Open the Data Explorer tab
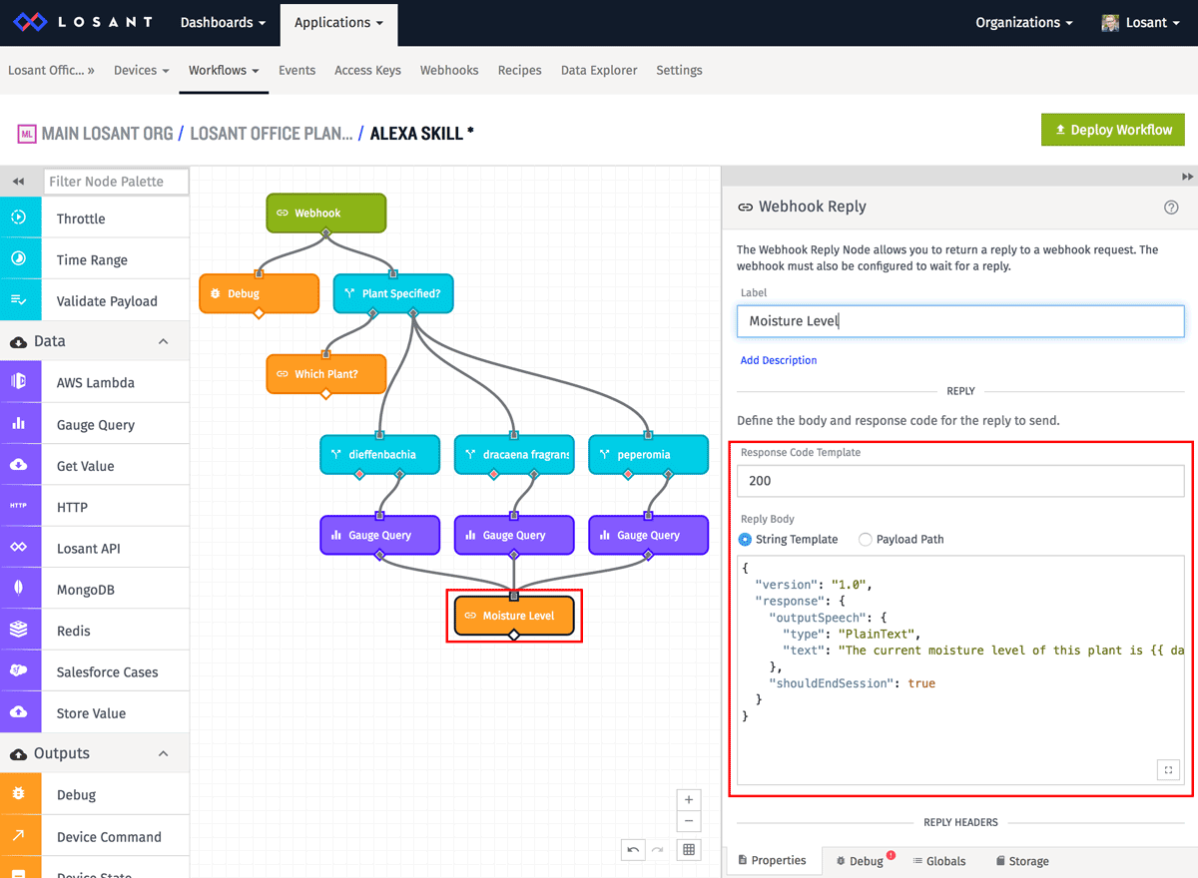1198x878 pixels. point(599,70)
